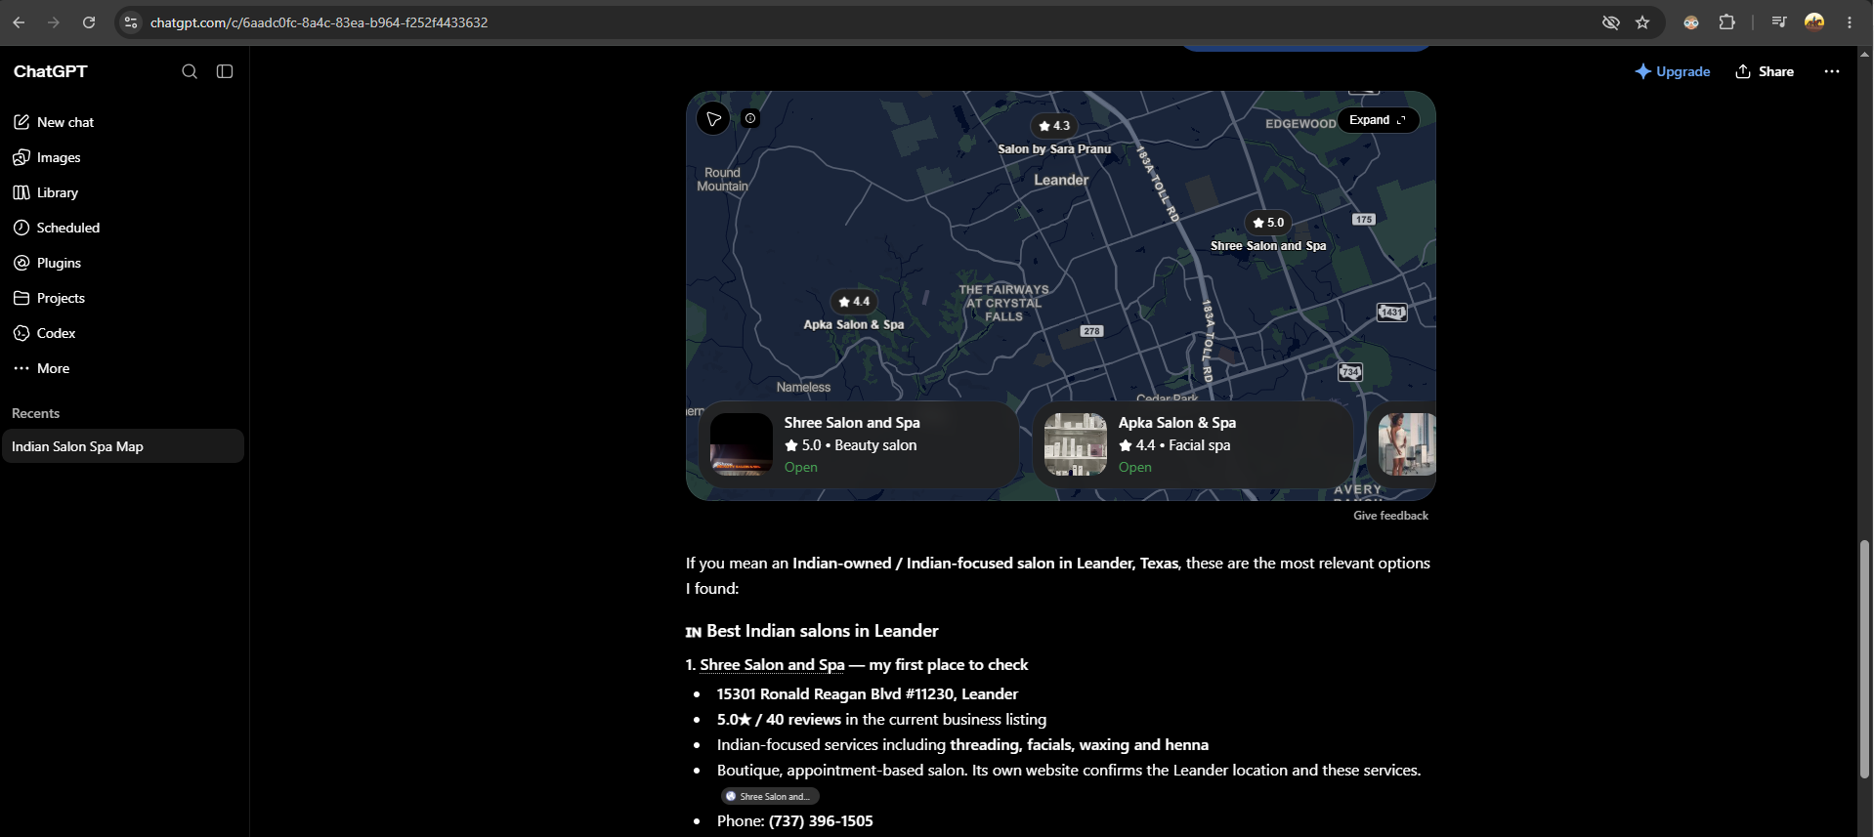
Task: Expand the map view
Action: pyautogui.click(x=1378, y=120)
